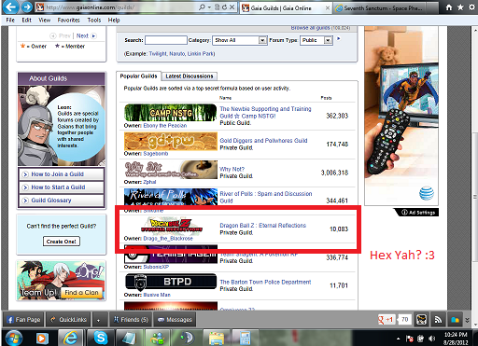Expand the arrow menu beside QuickLinks

pyautogui.click(x=99, y=320)
